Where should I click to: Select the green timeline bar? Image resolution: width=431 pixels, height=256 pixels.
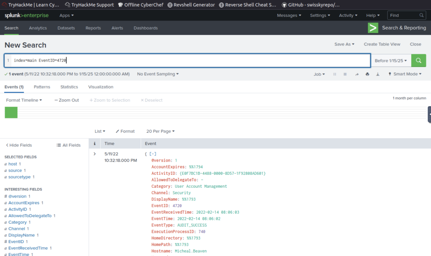coord(11,112)
